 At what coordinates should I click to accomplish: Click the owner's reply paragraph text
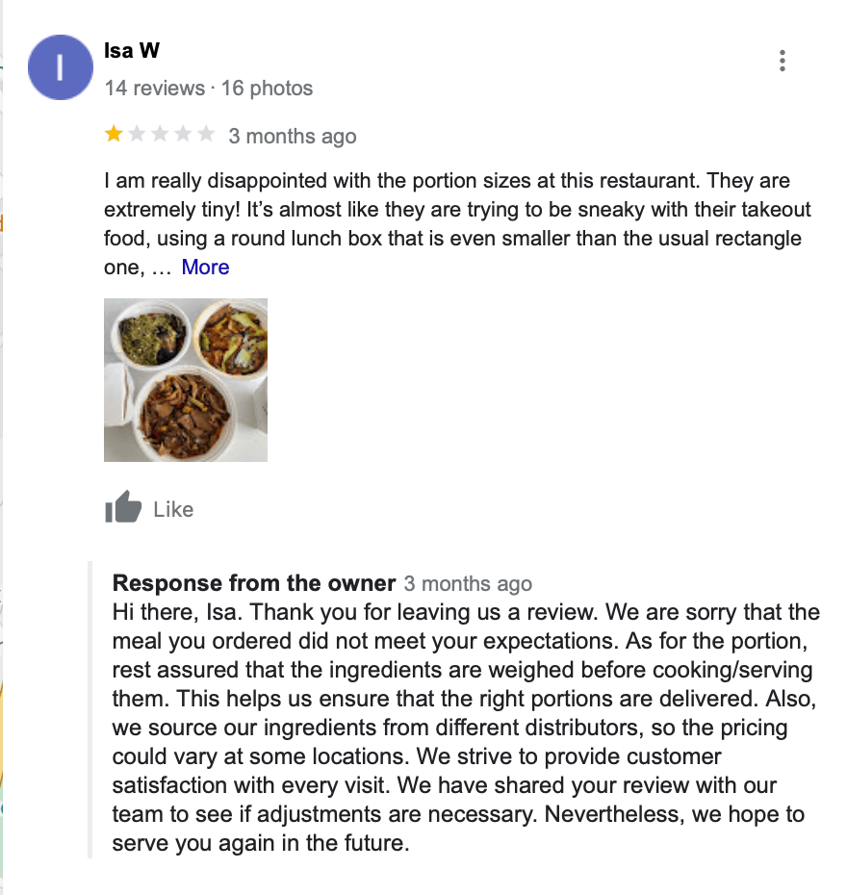[x=462, y=727]
